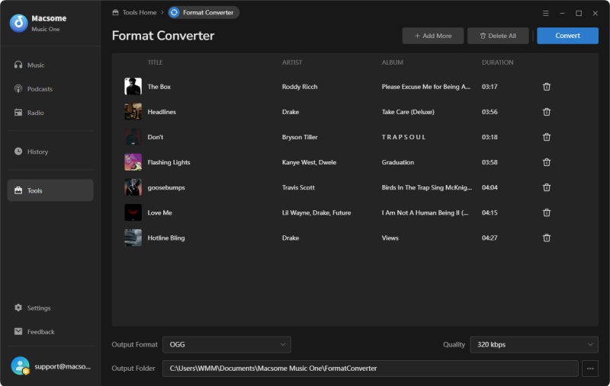Click the Add More button
Viewport: 610px width, 386px height.
[433, 36]
